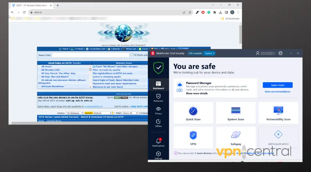
Task: Open 'Filter torrents by quality' news
Action: tap(106, 70)
